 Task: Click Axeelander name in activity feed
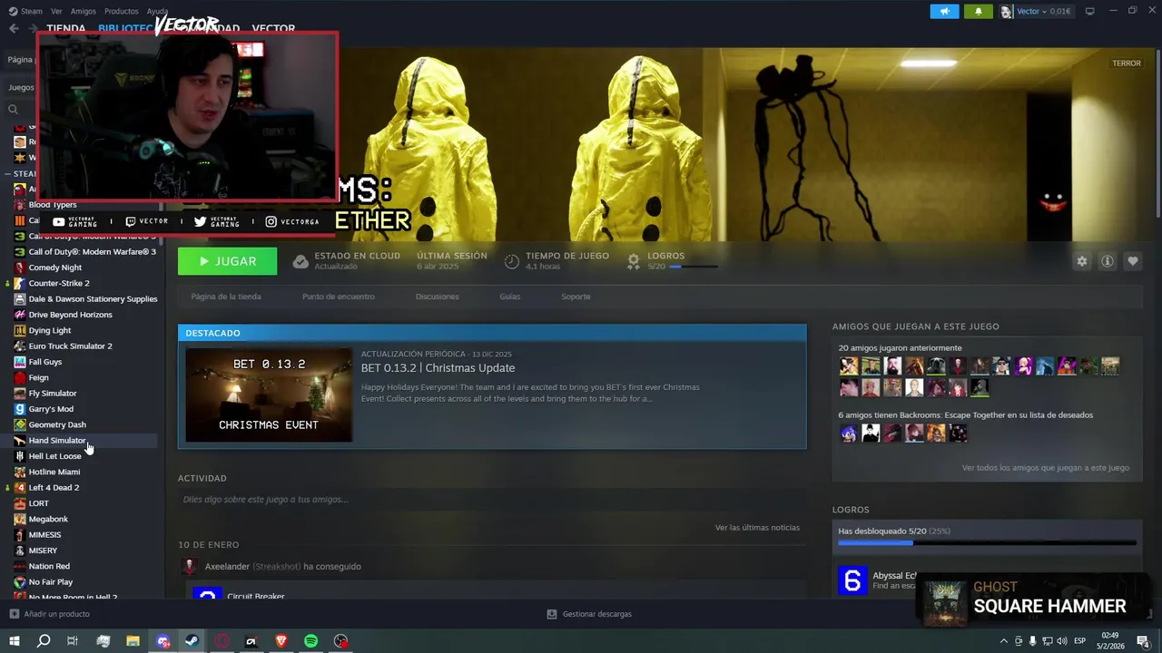[227, 566]
